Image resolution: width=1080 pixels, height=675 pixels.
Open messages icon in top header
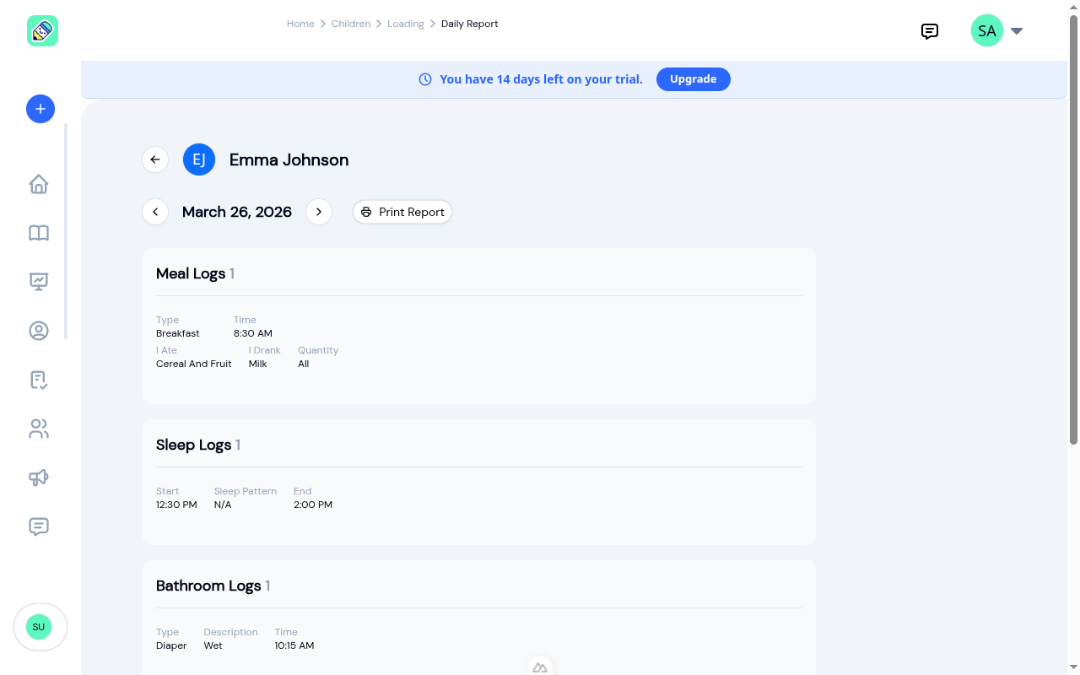click(x=930, y=31)
